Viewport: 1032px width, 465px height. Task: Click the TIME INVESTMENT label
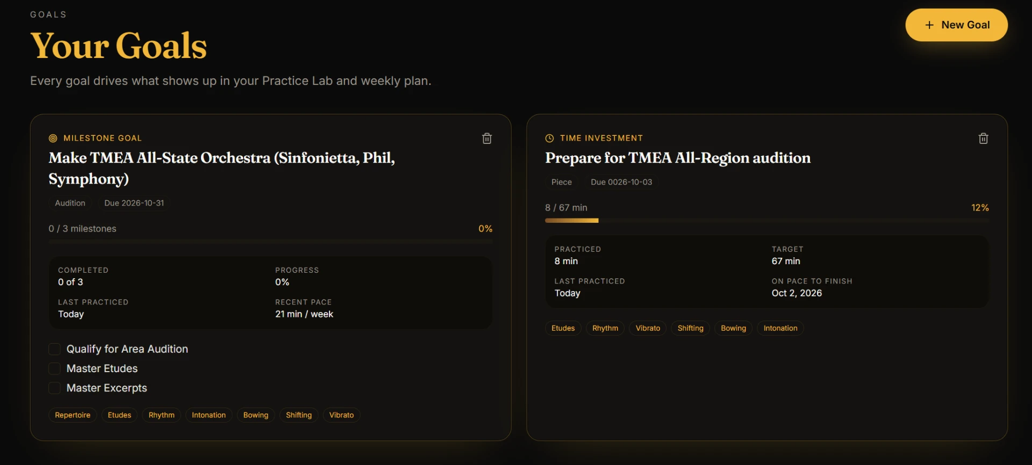(601, 138)
